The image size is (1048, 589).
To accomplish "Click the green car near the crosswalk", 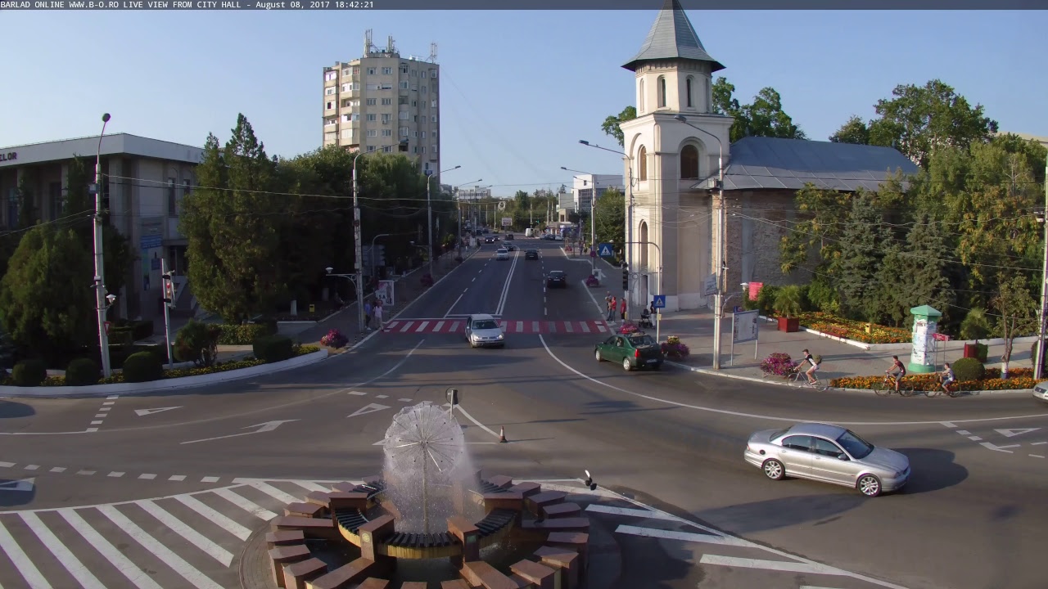I will (x=629, y=350).
